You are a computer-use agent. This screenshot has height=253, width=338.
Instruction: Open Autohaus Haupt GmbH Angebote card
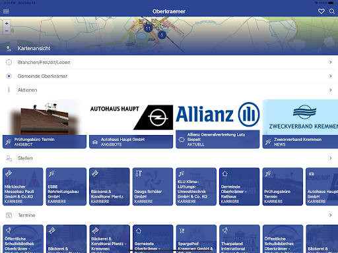[x=131, y=125]
